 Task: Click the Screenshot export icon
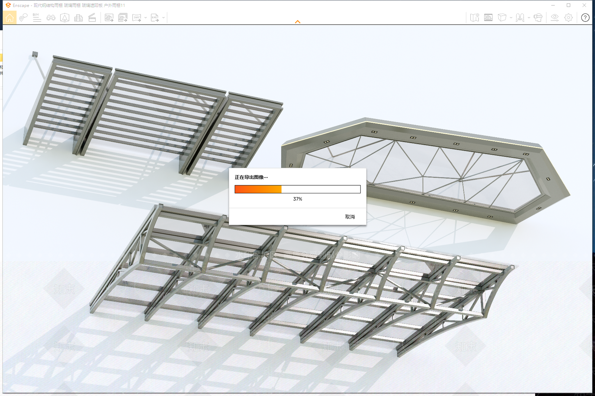[109, 17]
